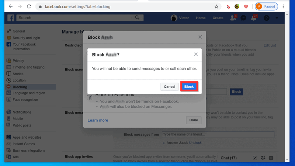Viewport: 295px width, 166px height.
Task: Open Apps and websites settings
Action: (x=27, y=137)
